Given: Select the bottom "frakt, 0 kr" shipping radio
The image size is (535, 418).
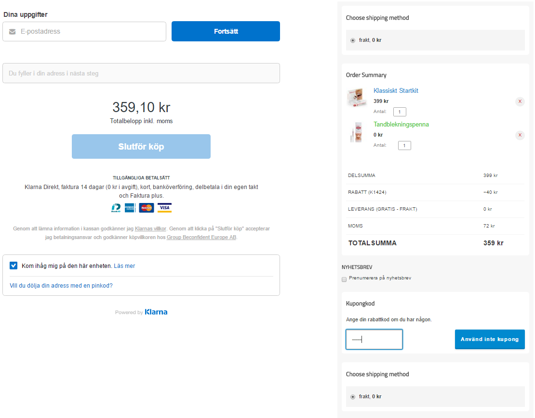Looking at the screenshot, I should (353, 397).
